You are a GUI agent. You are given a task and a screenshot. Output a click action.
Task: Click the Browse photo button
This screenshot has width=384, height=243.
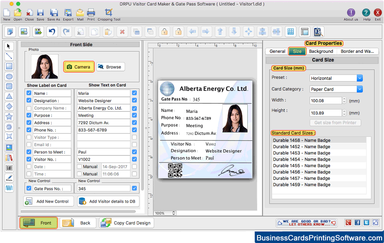point(110,67)
